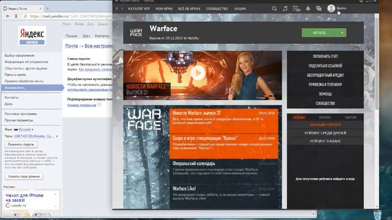Open the video streams icon in toolbar
The height and width of the screenshot is (220, 392).
296,9
